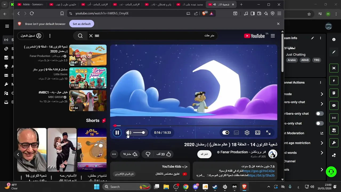Bookmark this page in Brave

coord(62,13)
